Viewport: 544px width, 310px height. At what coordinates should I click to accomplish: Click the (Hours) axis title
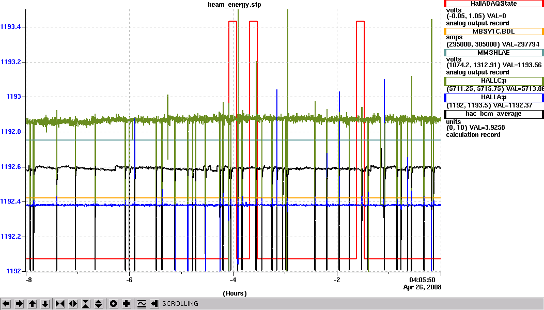point(235,293)
